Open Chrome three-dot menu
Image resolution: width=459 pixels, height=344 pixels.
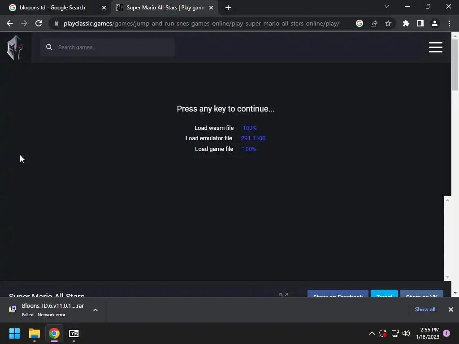(449, 23)
